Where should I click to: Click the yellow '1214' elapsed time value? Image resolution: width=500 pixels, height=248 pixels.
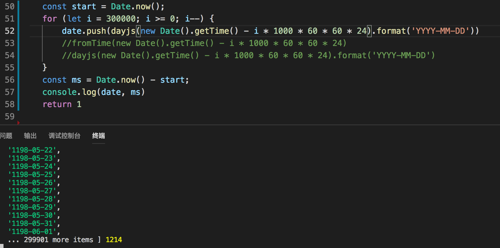(114, 240)
